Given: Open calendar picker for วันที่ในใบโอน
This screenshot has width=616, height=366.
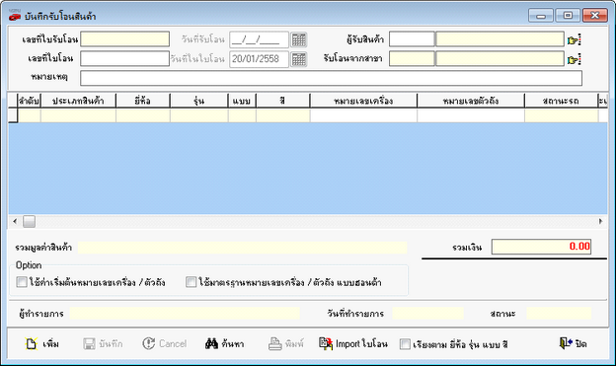Looking at the screenshot, I should (x=298, y=59).
